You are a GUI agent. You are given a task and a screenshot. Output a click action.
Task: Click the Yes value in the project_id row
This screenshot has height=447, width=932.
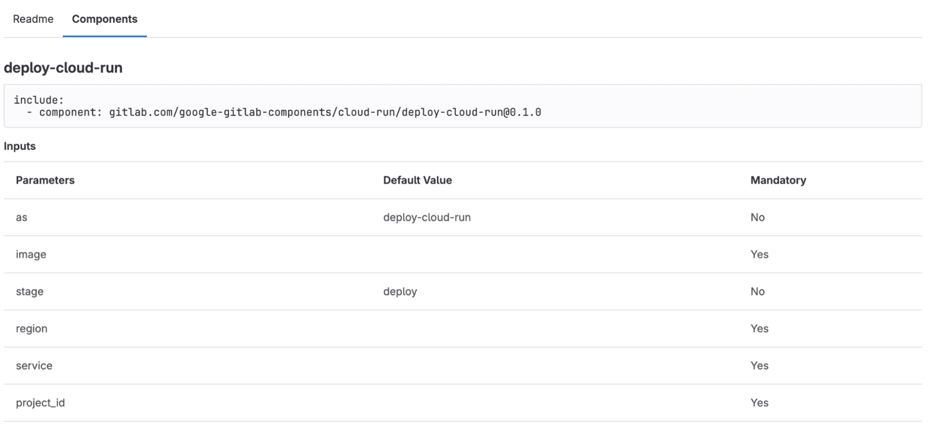(x=759, y=403)
